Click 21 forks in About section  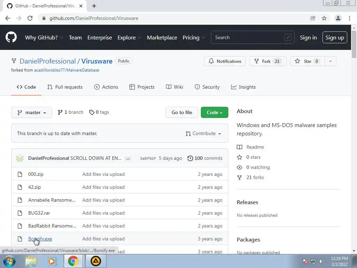click(255, 177)
